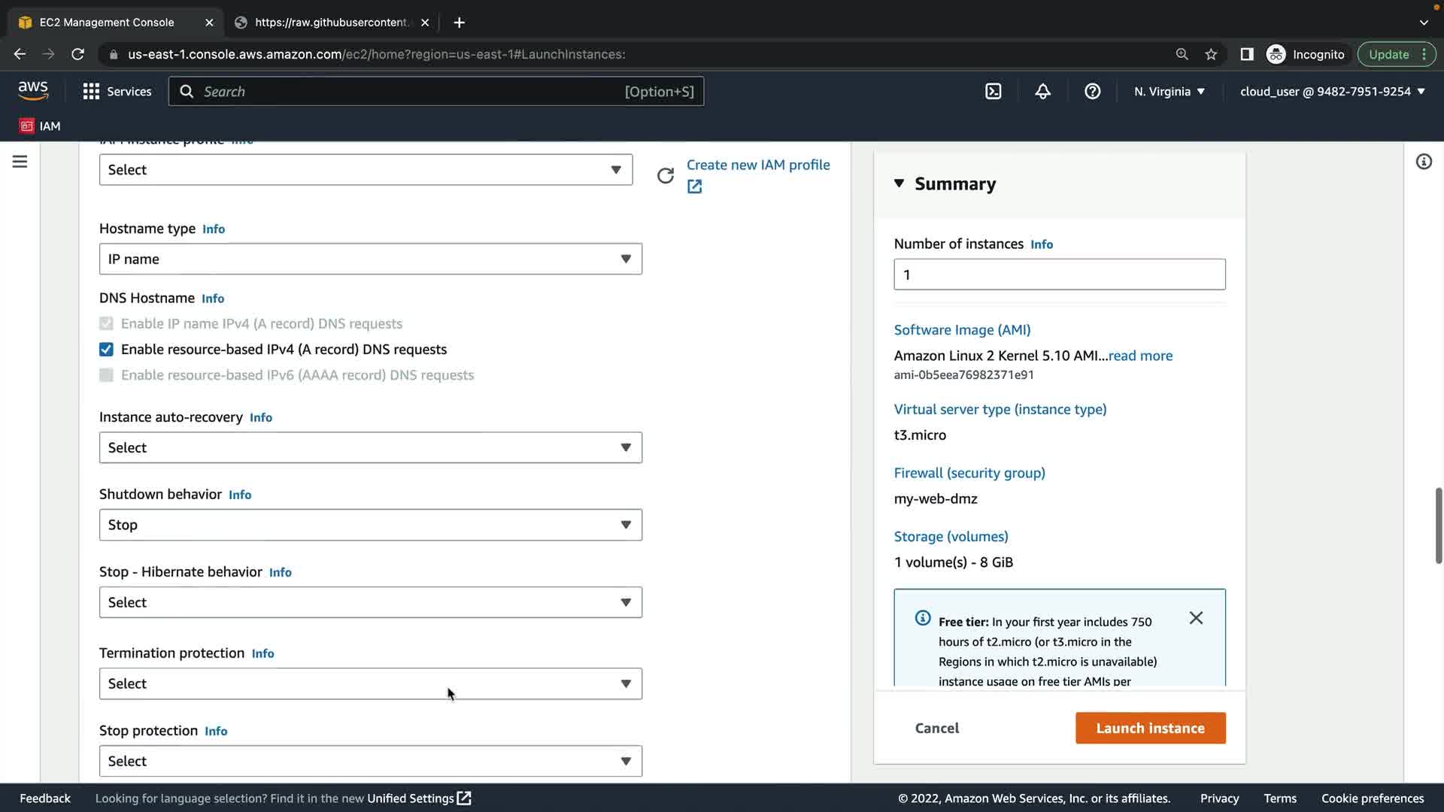Open the Services grid menu

[x=117, y=92]
